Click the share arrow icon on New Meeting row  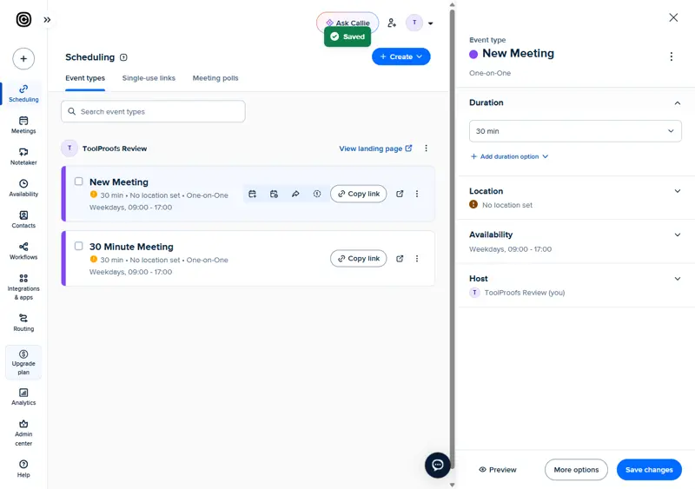(x=295, y=194)
